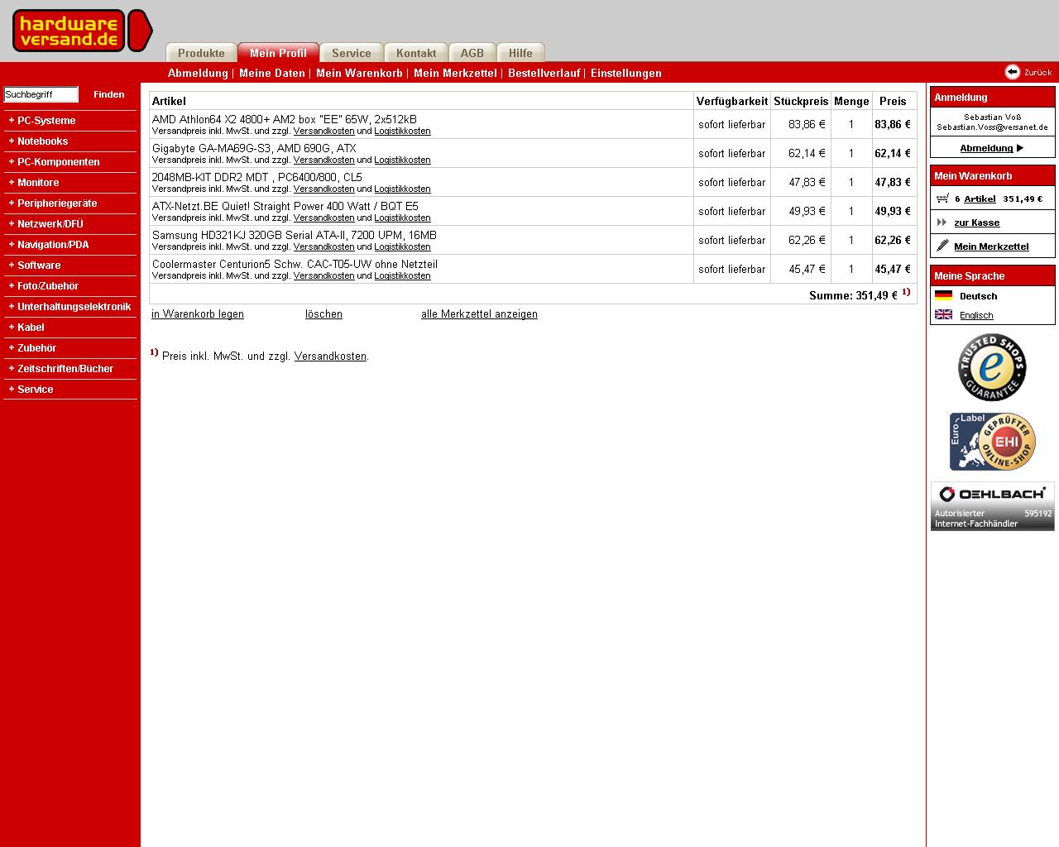This screenshot has height=847, width=1059.
Task: Open the Zubehör category
Action: tap(32, 347)
